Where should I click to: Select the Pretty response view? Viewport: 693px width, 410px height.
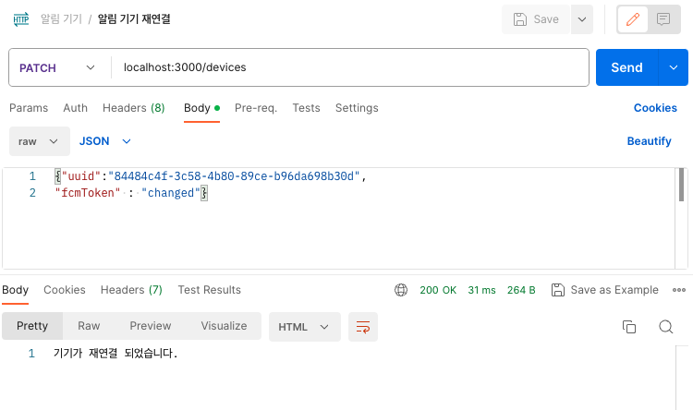tap(32, 326)
